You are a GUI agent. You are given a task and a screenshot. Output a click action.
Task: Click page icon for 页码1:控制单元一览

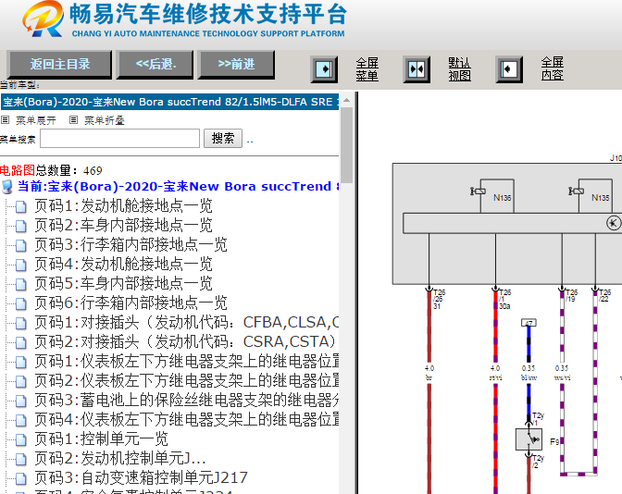[x=21, y=439]
